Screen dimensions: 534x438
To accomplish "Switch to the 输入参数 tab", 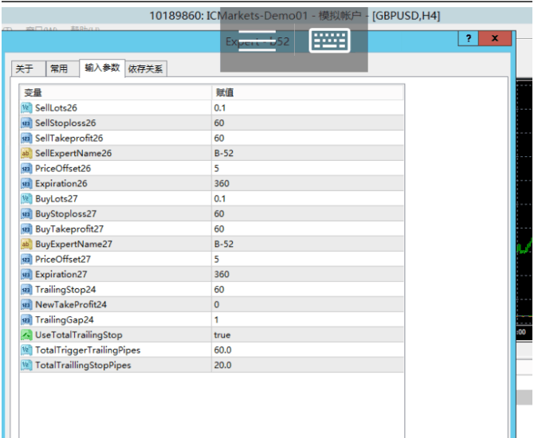I will tap(102, 68).
